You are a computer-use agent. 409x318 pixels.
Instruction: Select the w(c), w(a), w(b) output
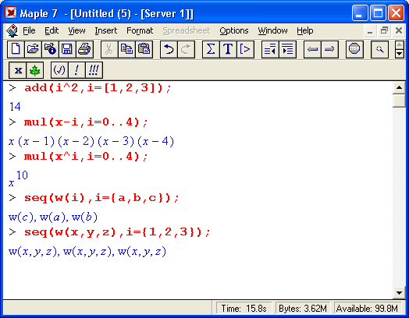[x=53, y=217]
